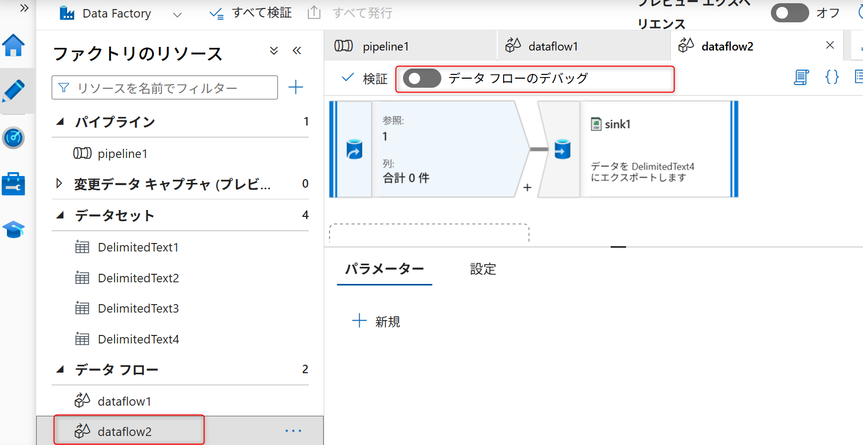Click the データ フロー count value 2
Screen dimensions: 863x445
click(x=305, y=370)
